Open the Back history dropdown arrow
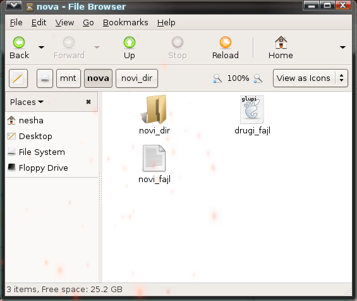 pos(41,47)
